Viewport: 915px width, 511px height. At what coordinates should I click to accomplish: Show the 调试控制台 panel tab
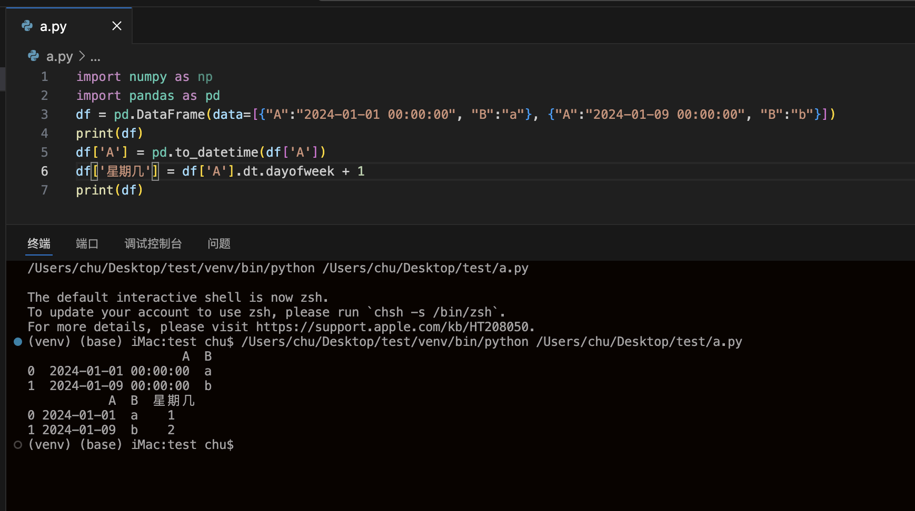coord(153,243)
